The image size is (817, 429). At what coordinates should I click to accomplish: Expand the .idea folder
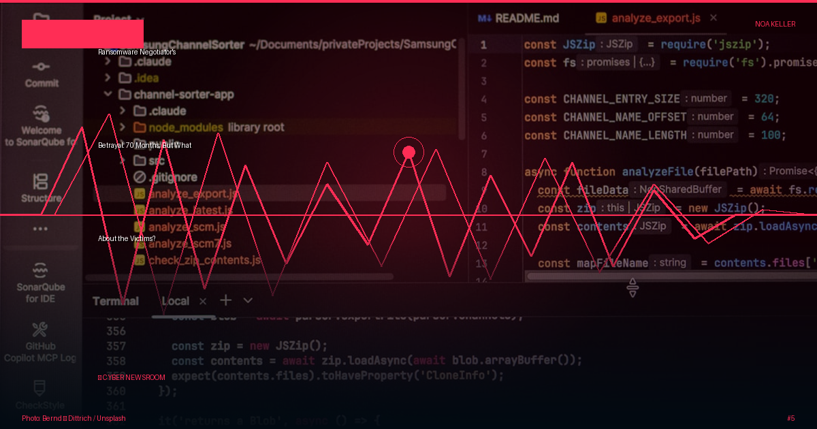[108, 78]
